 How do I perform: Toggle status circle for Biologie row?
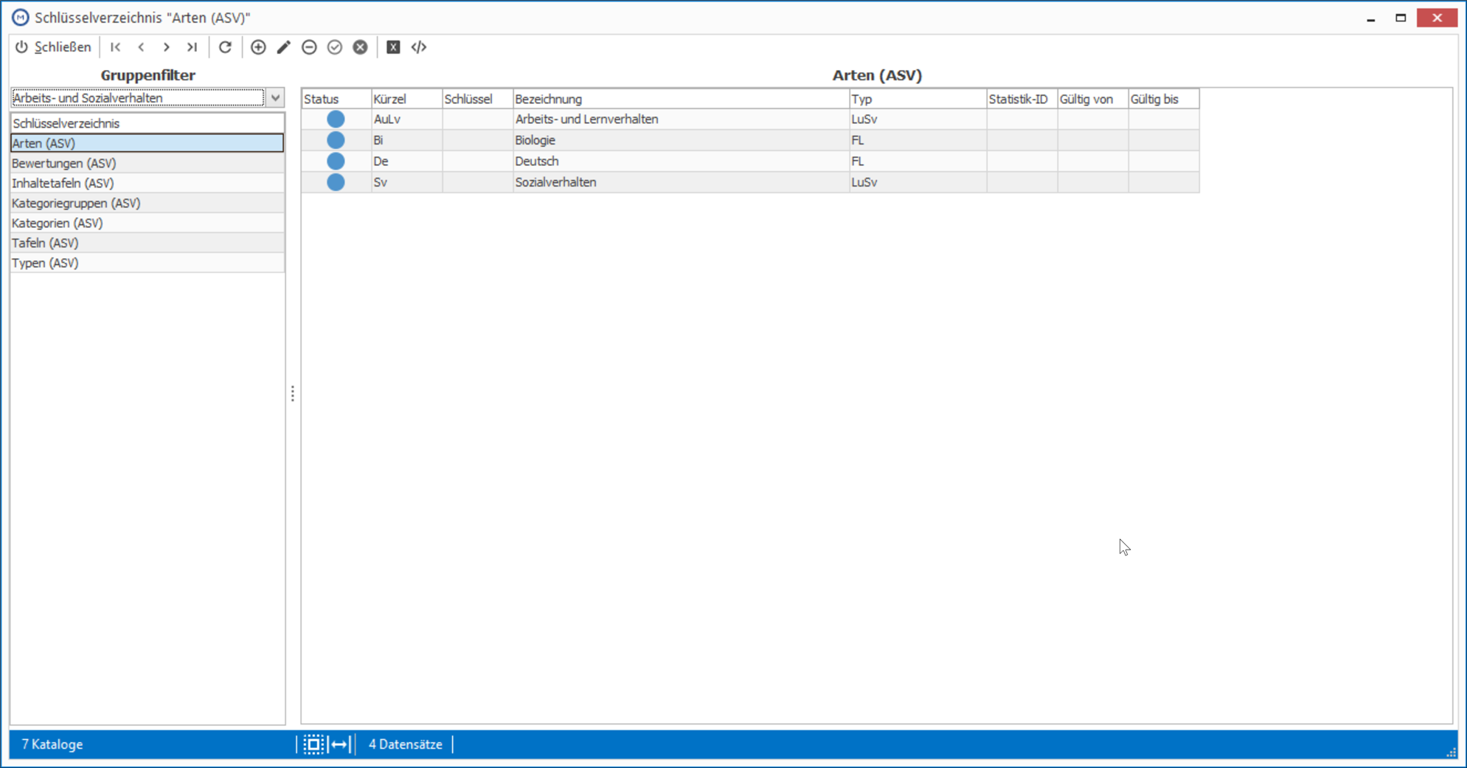336,140
